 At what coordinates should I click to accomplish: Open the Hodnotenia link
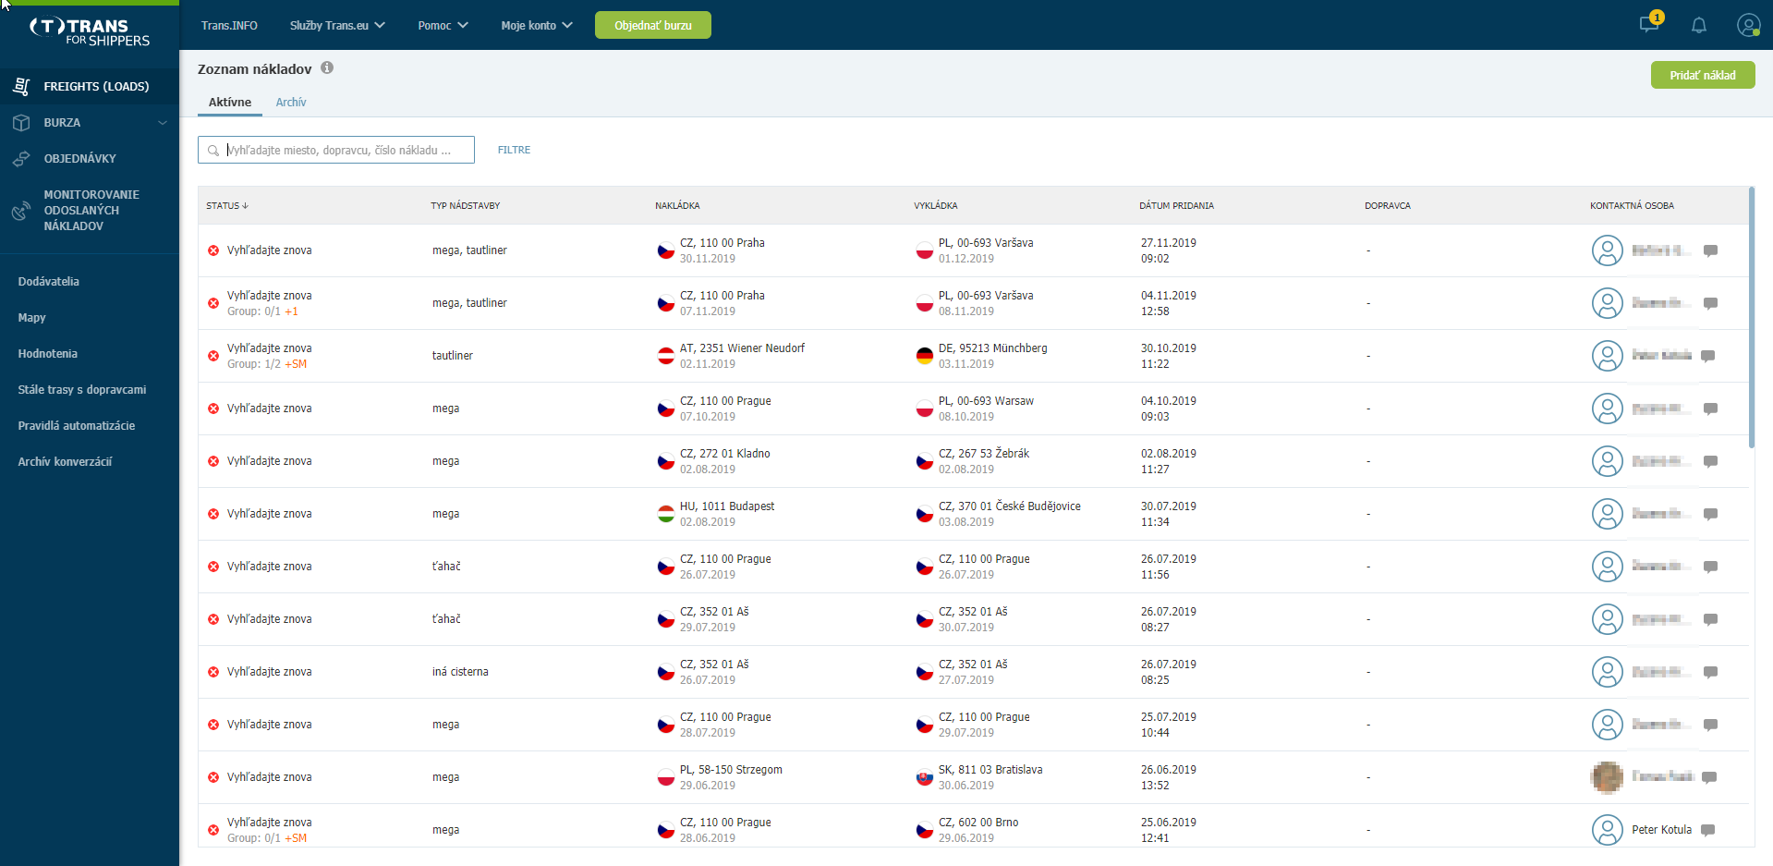tap(48, 354)
